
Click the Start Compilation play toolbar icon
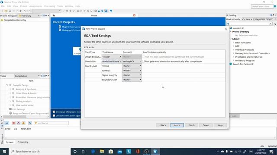coord(81,11)
